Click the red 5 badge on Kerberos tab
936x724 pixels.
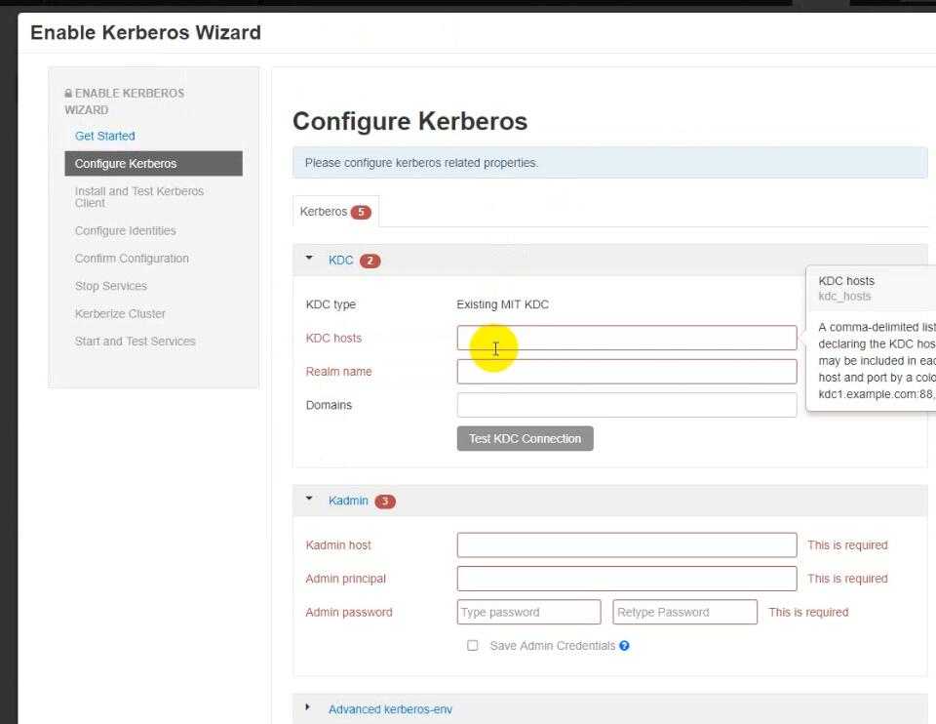361,212
